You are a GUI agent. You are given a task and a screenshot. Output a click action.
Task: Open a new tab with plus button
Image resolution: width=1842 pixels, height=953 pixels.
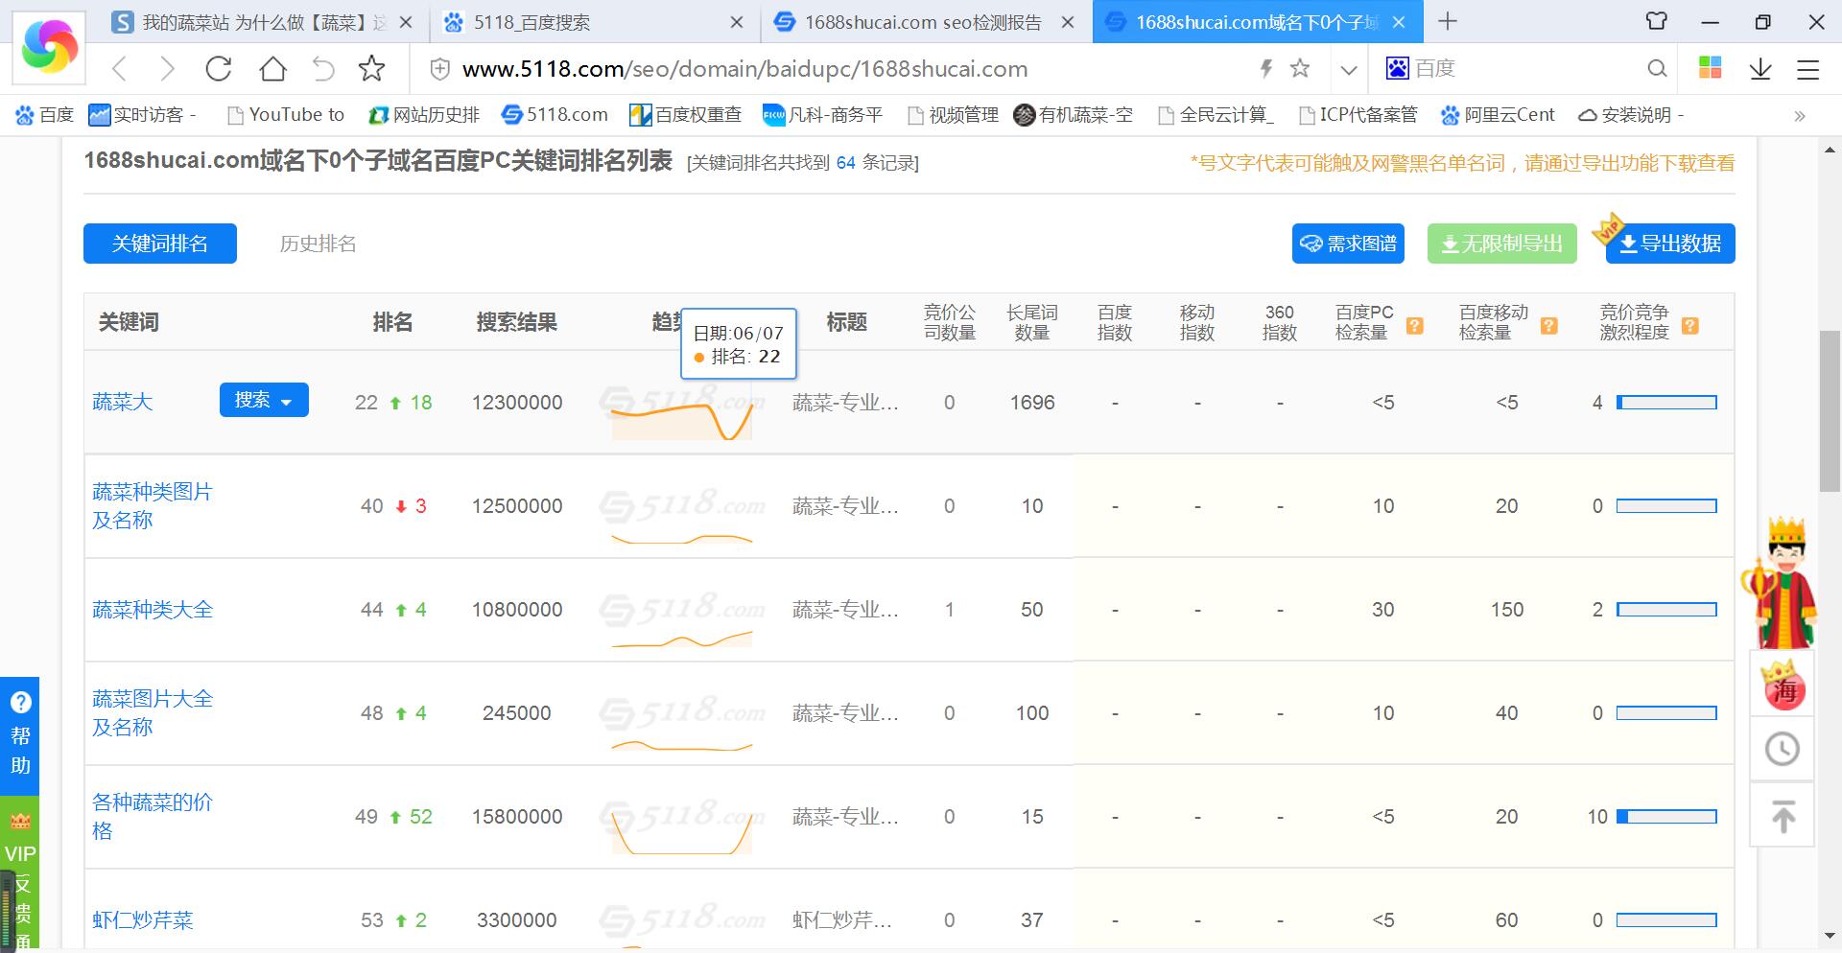pos(1448,21)
